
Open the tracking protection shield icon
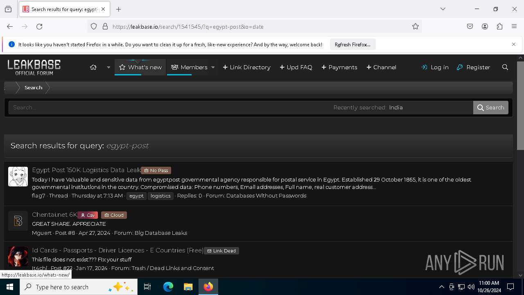pyautogui.click(x=94, y=27)
